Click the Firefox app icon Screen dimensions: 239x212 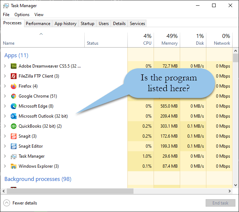point(14,86)
